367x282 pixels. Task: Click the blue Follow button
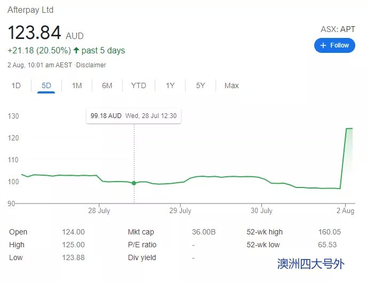tap(334, 45)
